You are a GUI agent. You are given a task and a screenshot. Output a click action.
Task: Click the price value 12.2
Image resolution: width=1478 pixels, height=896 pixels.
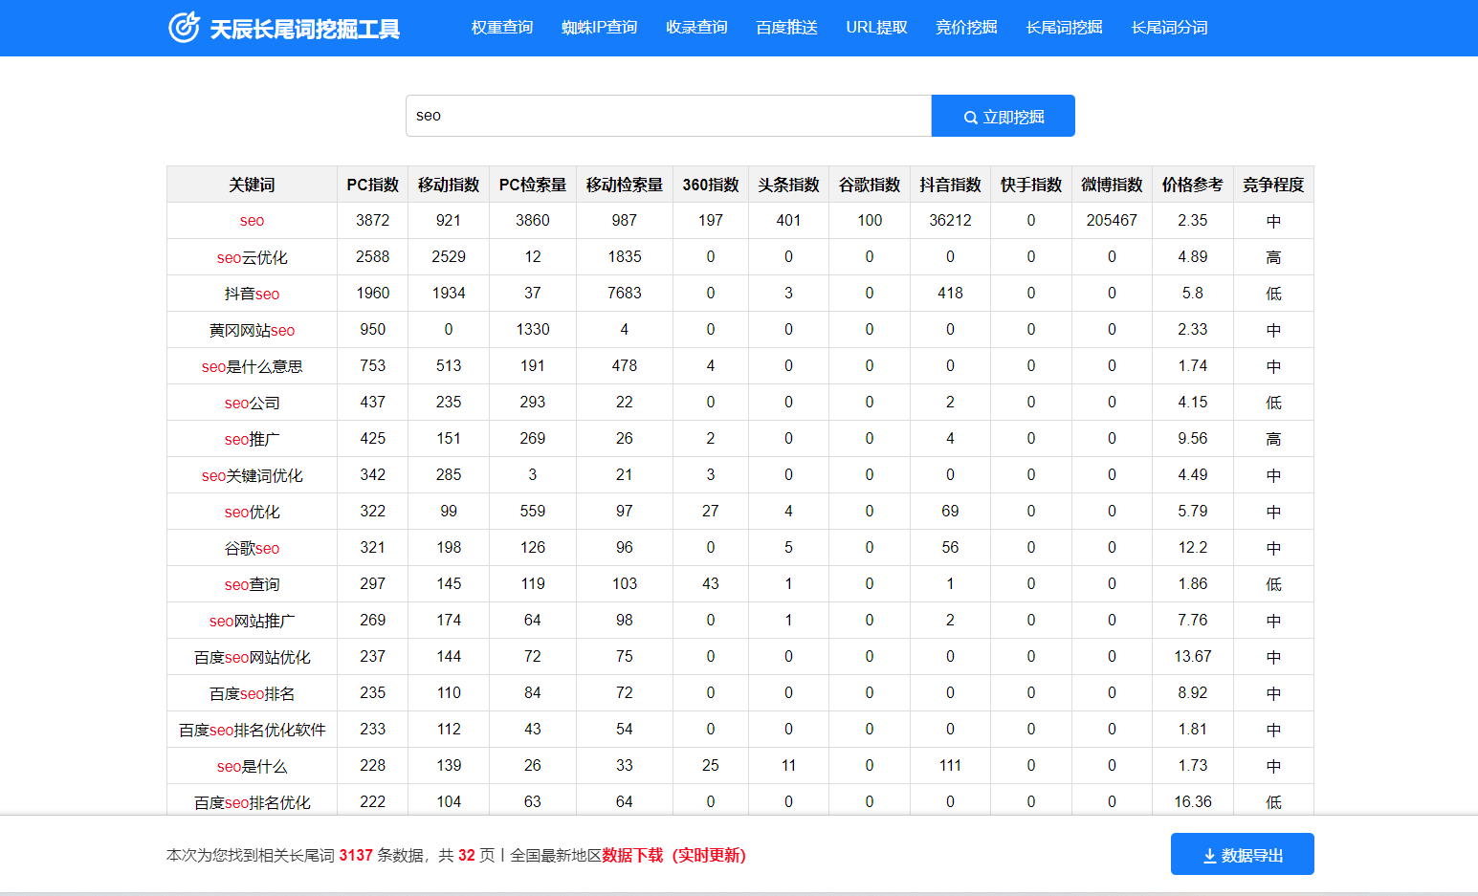click(1193, 547)
